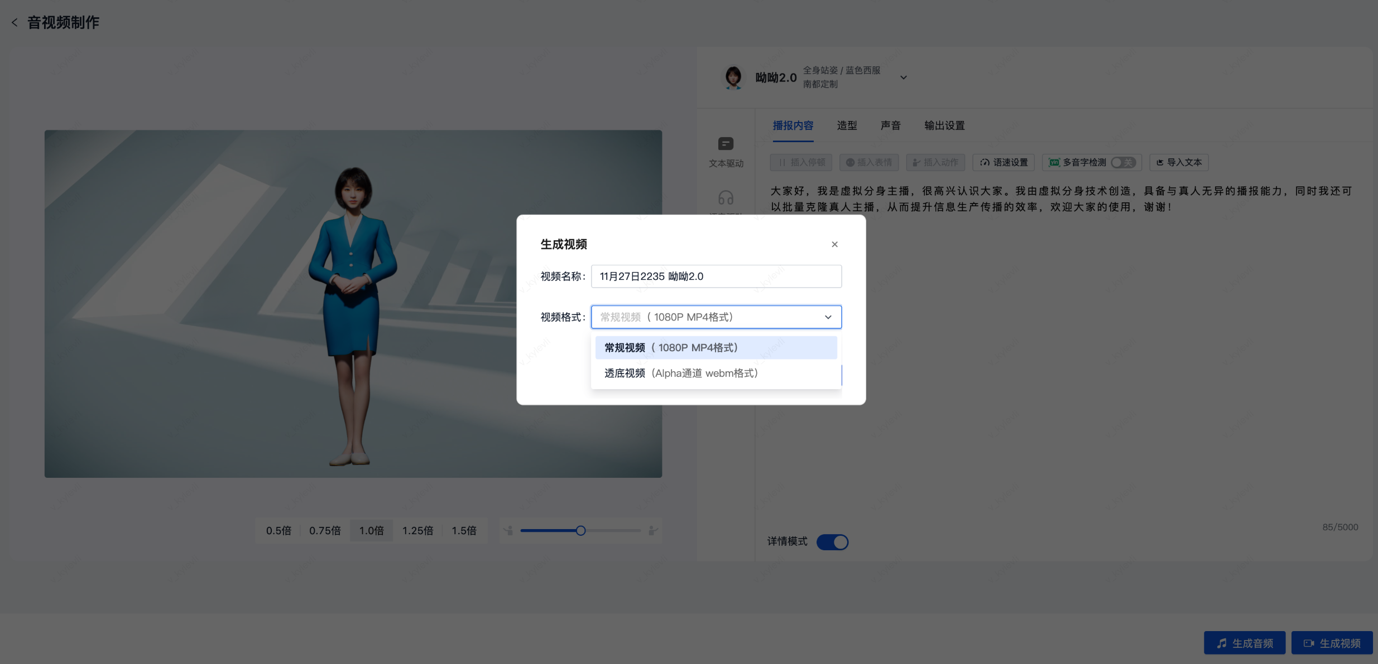1378x664 pixels.
Task: Open 语速设置 speed settings
Action: click(x=1004, y=162)
